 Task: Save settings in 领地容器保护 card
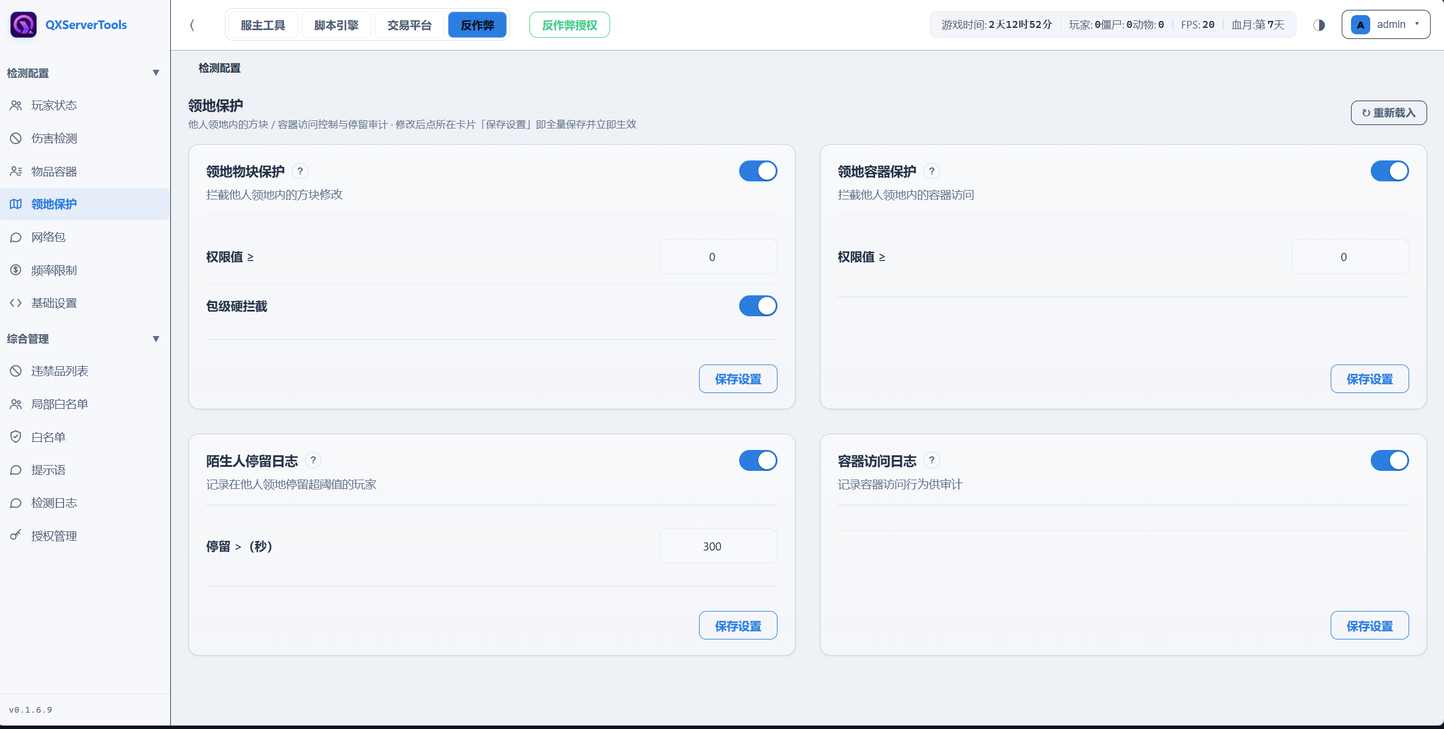coord(1370,379)
